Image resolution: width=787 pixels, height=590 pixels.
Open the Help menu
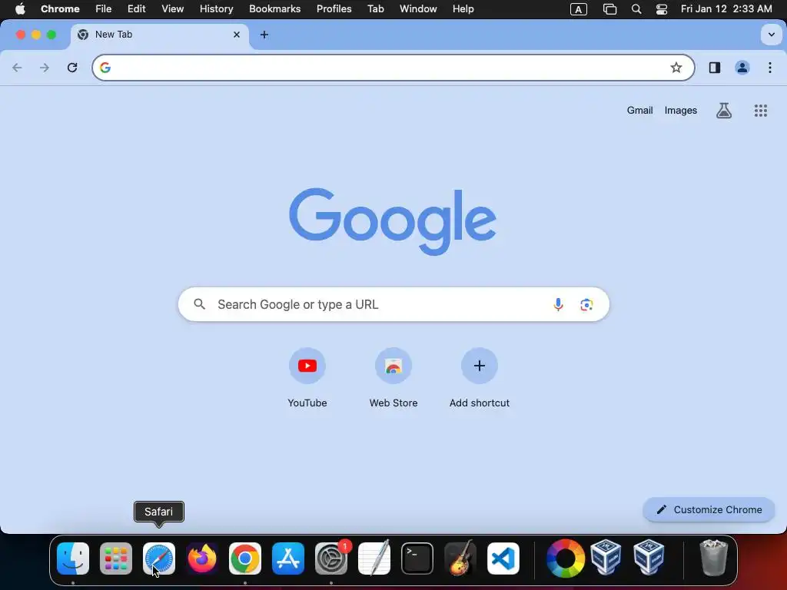coord(463,9)
